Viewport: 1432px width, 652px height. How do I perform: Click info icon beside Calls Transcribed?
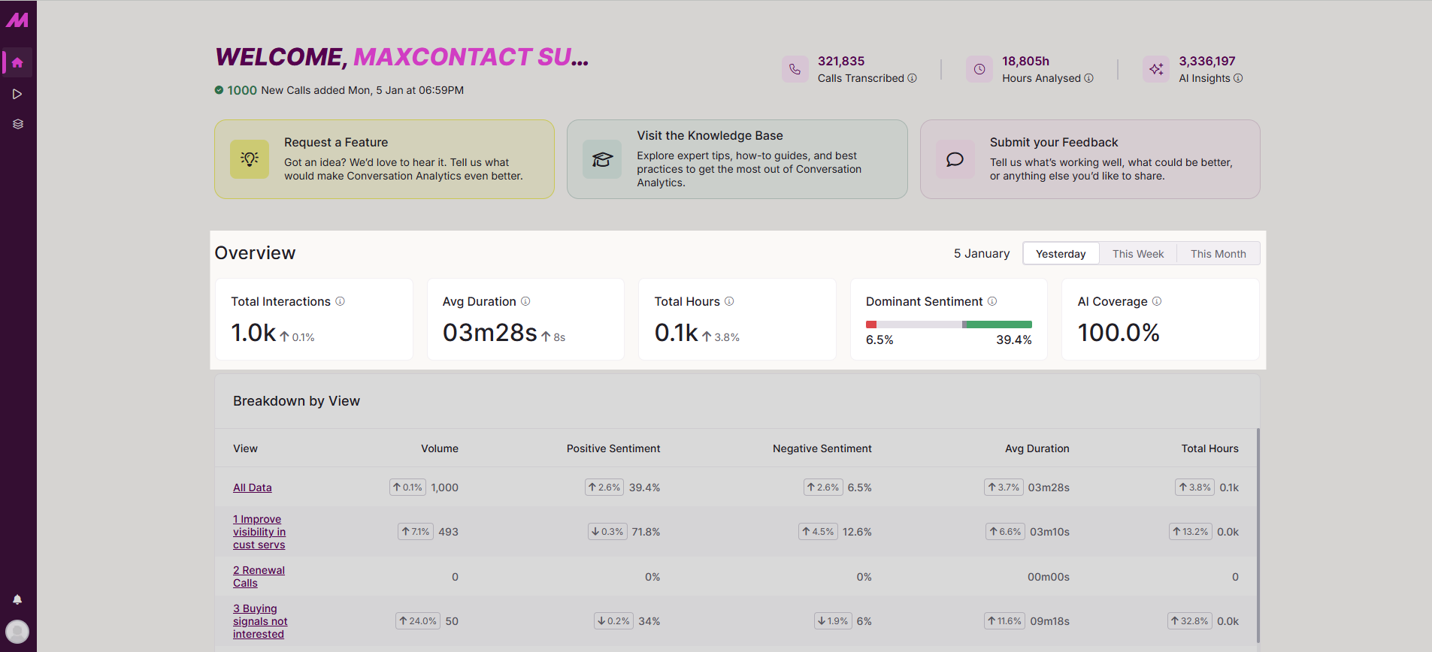(x=913, y=78)
